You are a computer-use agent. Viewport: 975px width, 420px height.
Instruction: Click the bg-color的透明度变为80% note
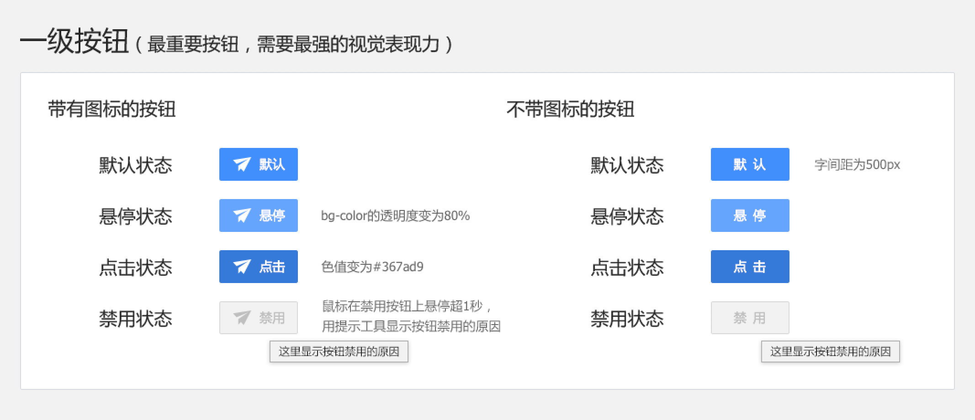[x=395, y=215]
